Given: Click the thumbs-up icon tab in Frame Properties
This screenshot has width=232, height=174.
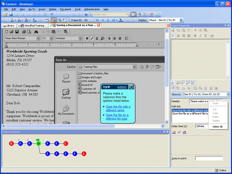Looking at the screenshot, I should [x=173, y=83].
